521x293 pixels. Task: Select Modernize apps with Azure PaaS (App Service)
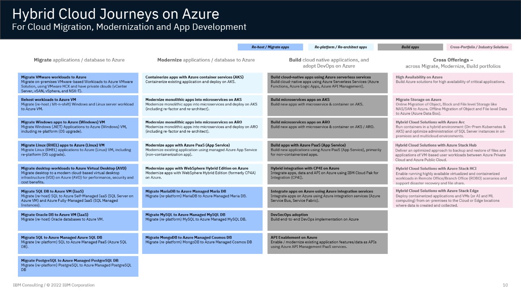202,151
